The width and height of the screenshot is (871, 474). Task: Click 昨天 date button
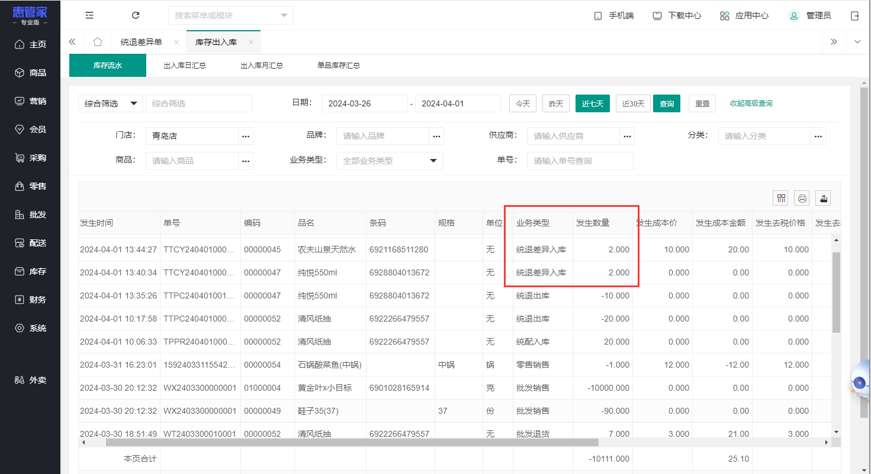point(556,103)
